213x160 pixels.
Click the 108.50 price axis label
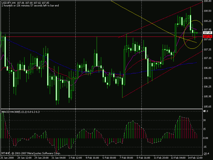coord(208,11)
